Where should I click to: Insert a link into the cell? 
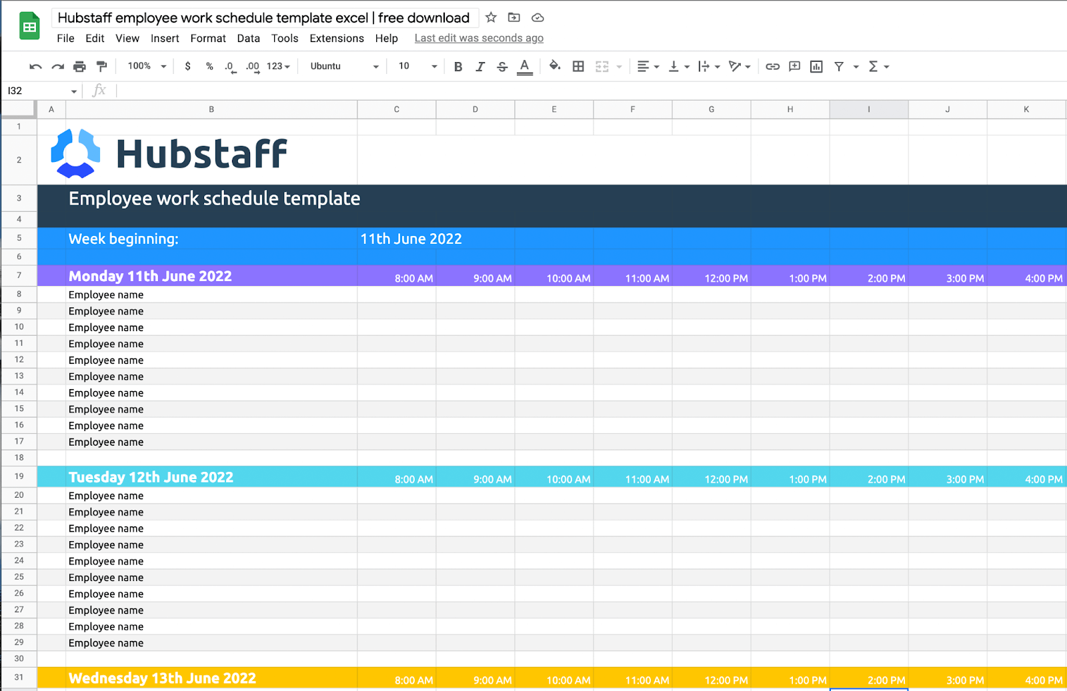coord(772,66)
